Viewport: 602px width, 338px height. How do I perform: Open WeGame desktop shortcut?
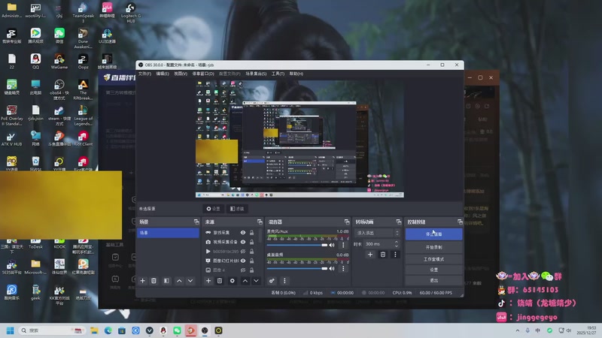click(x=59, y=61)
